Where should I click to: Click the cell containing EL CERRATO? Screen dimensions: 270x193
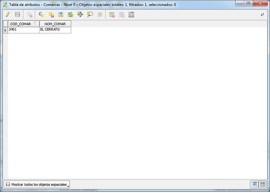(x=55, y=30)
